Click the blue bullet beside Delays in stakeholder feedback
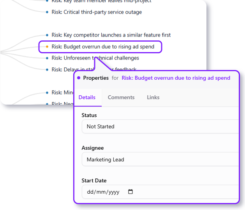This screenshot has width=245, height=210. coord(47,70)
